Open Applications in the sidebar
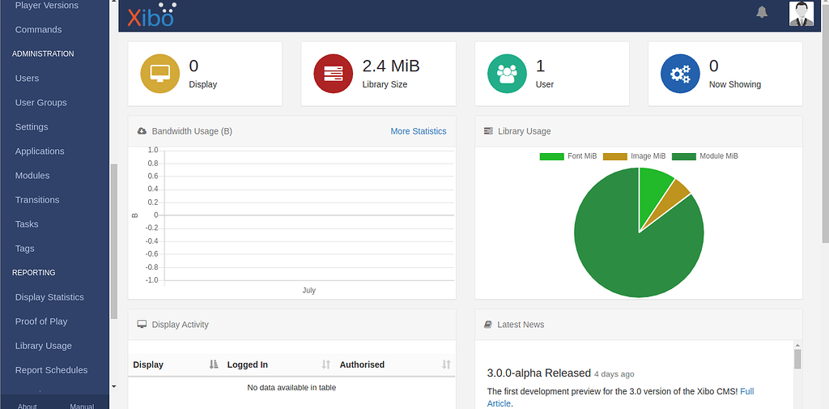Screen dimensions: 829x409 [x=40, y=151]
